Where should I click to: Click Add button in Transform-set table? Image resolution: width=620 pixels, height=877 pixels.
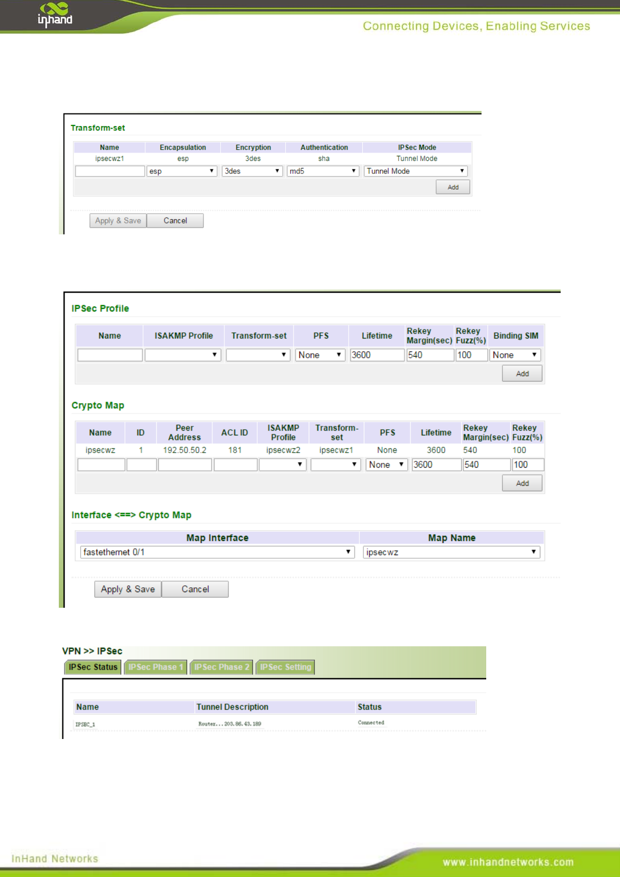coord(453,187)
